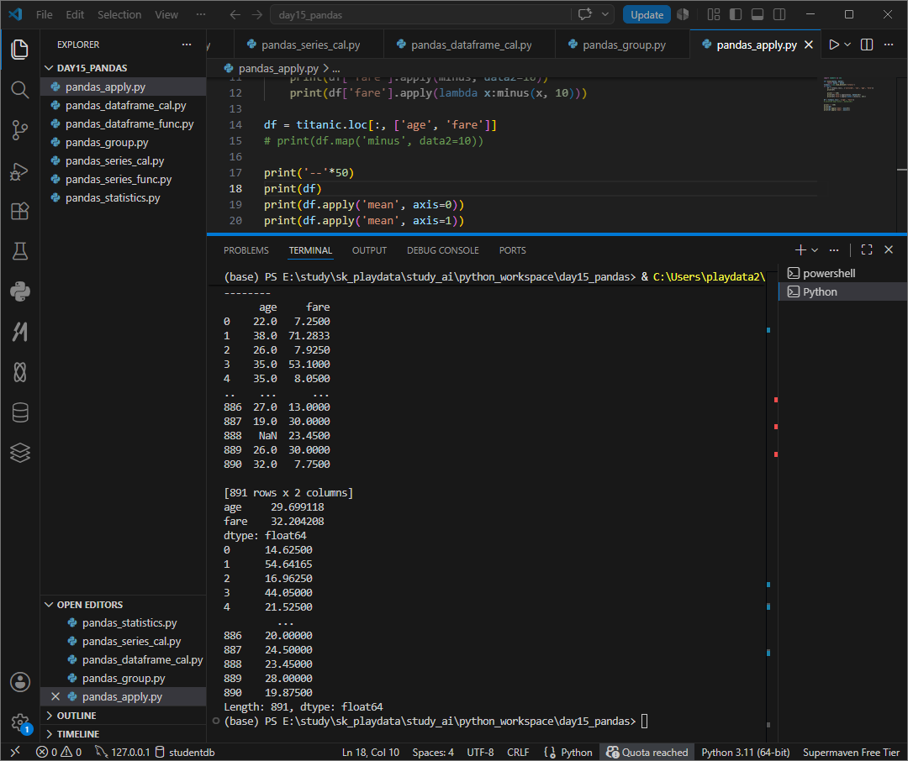The width and height of the screenshot is (908, 761).
Task: Open new terminal launch profile dropdown
Action: [x=815, y=250]
